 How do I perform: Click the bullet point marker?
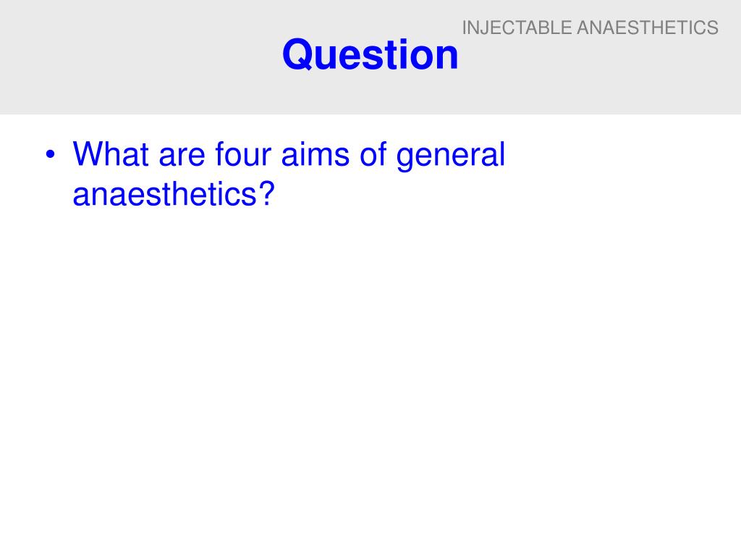point(51,155)
